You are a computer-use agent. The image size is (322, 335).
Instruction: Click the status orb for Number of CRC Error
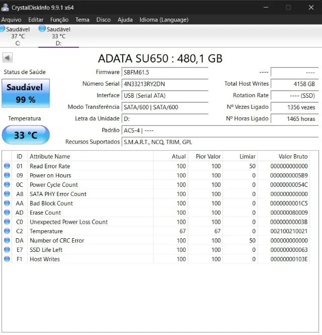tap(7, 240)
